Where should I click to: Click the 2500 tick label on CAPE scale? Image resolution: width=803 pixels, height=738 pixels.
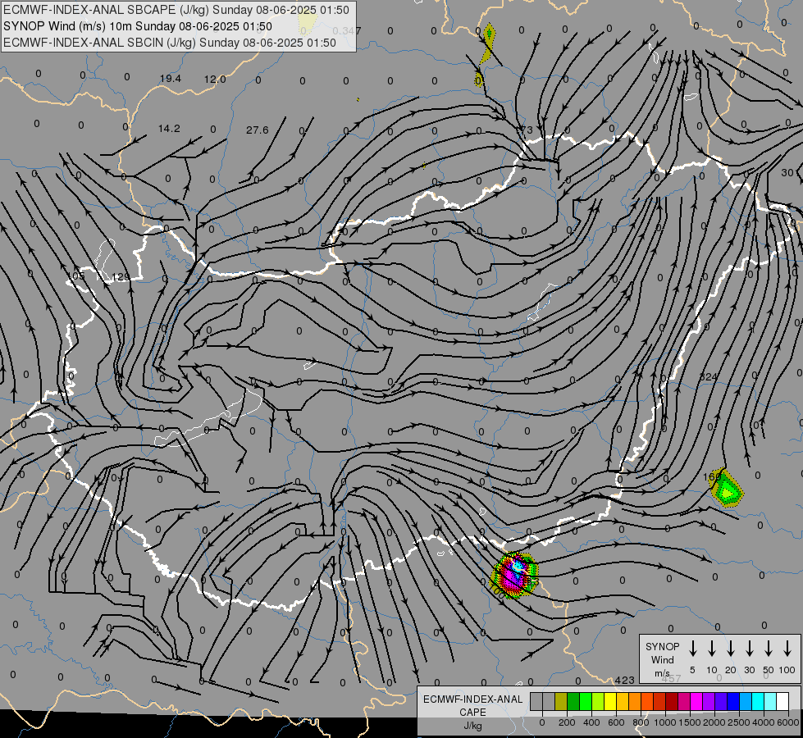tap(738, 722)
